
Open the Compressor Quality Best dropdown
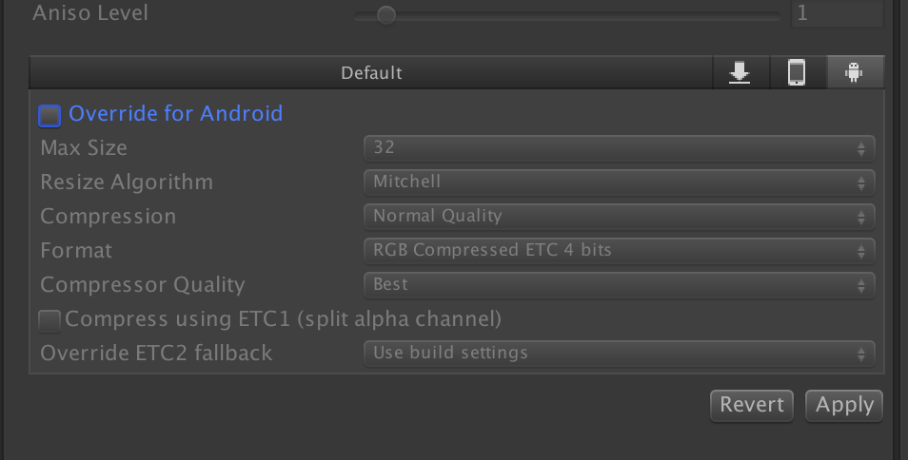coord(618,285)
